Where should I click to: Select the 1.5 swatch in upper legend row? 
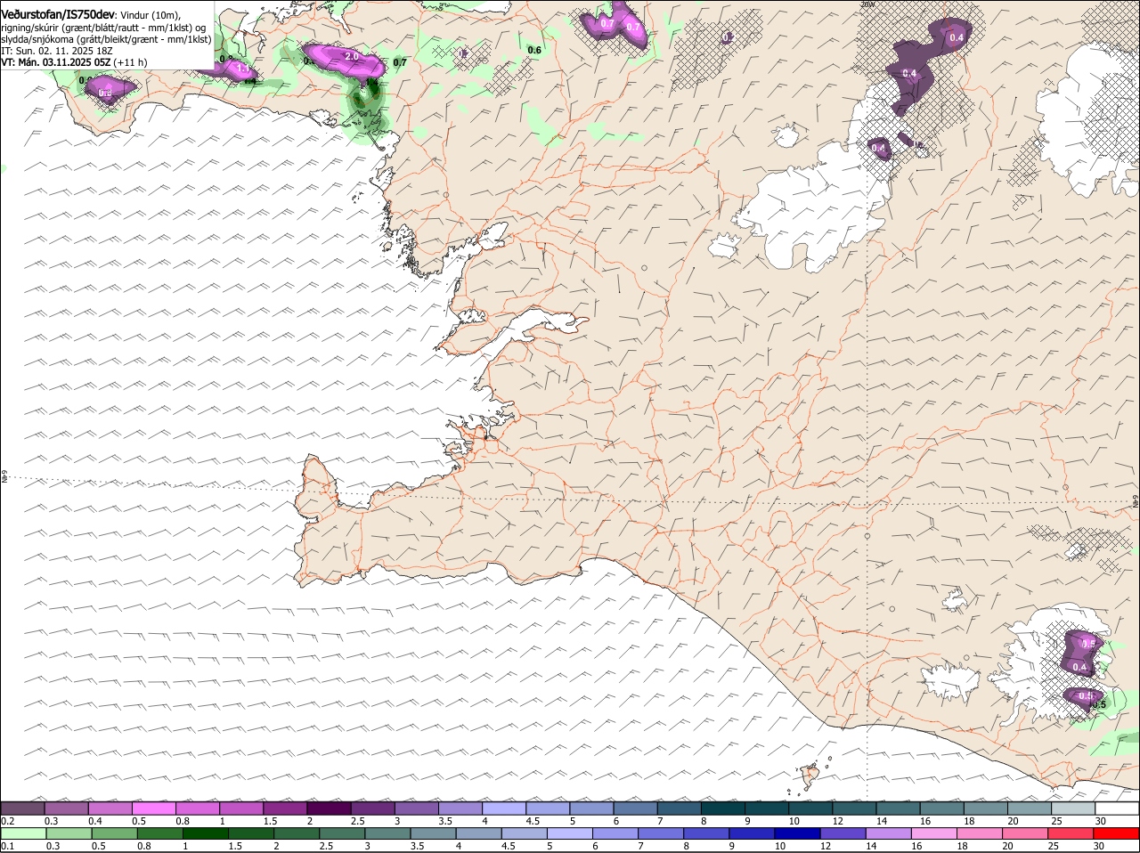(x=286, y=808)
